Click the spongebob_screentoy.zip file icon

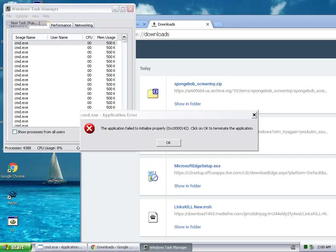click(153, 94)
